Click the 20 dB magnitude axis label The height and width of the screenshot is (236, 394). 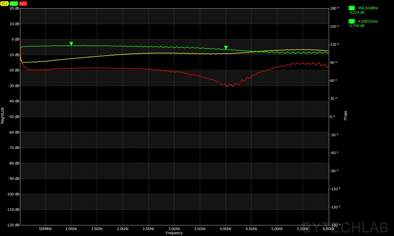pyautogui.click(x=14, y=8)
